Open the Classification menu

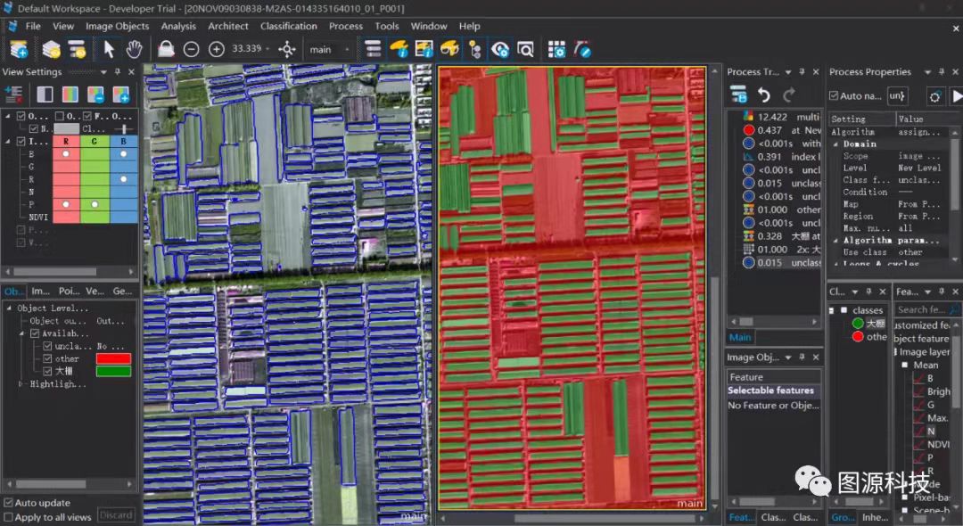pos(288,26)
